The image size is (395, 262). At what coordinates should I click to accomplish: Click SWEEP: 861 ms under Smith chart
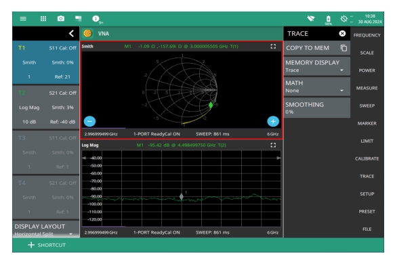213,134
